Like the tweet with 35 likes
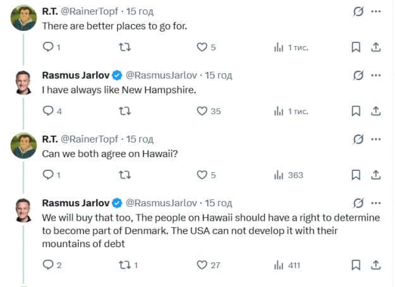The width and height of the screenshot is (395, 287). click(x=202, y=111)
